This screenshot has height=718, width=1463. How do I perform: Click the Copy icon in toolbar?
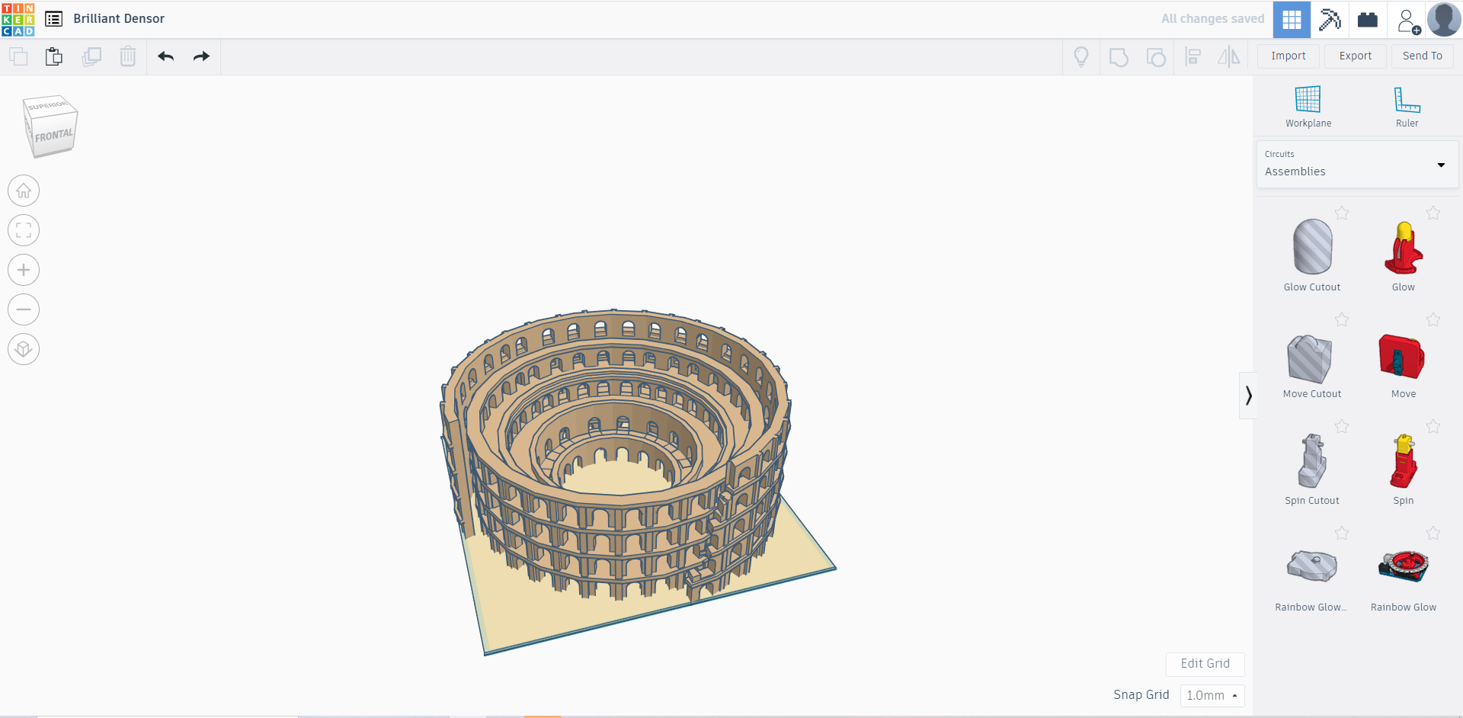click(x=18, y=56)
